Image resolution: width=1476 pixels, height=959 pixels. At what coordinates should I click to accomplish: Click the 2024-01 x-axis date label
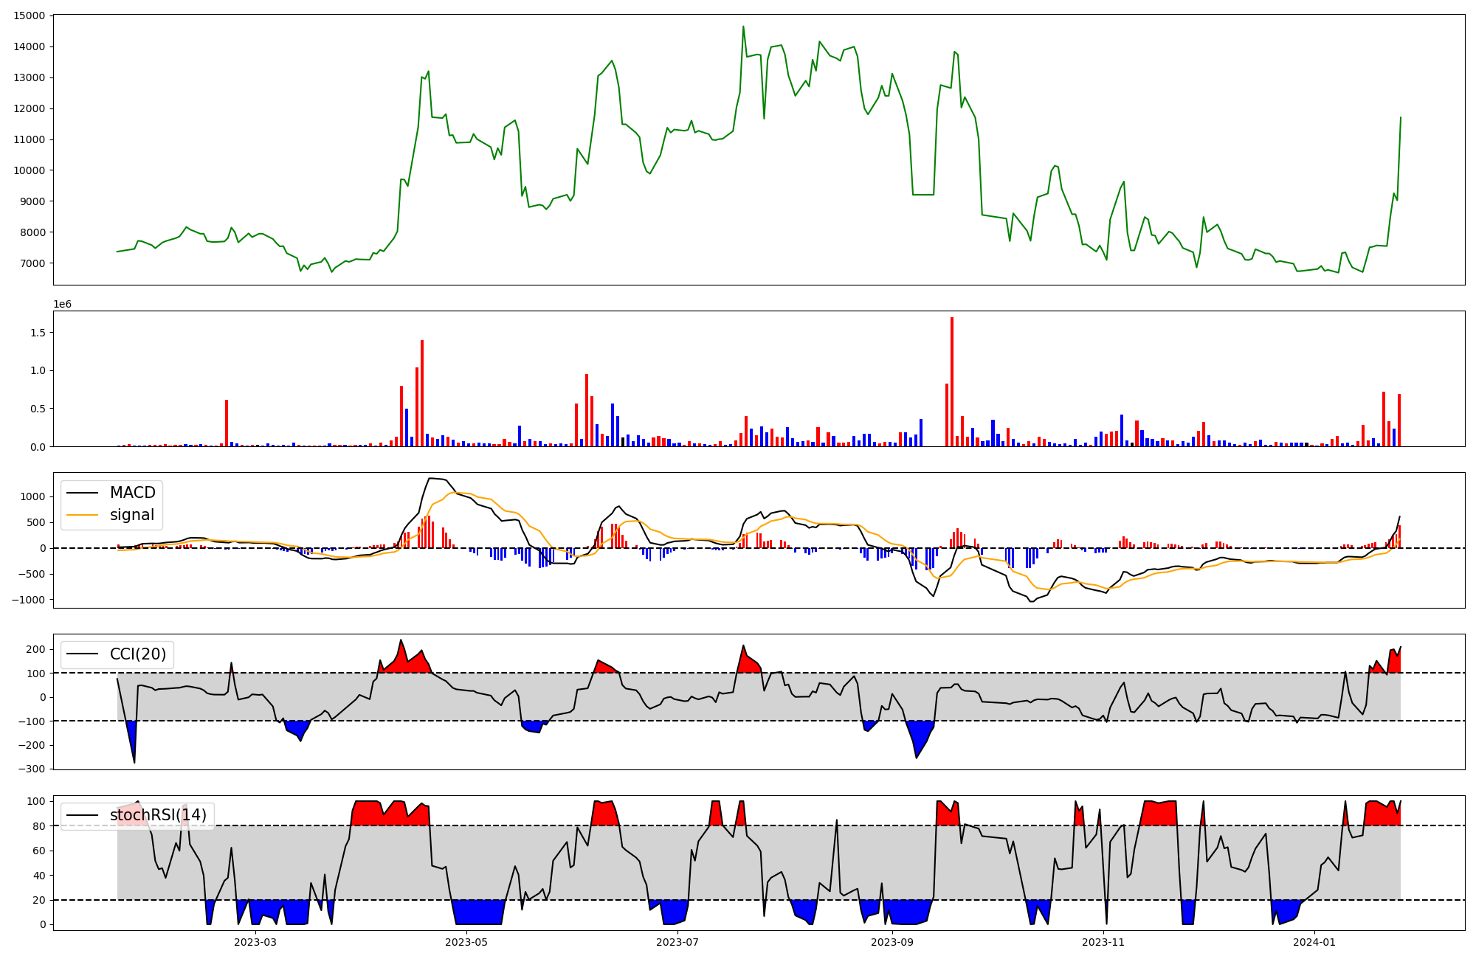(1314, 942)
